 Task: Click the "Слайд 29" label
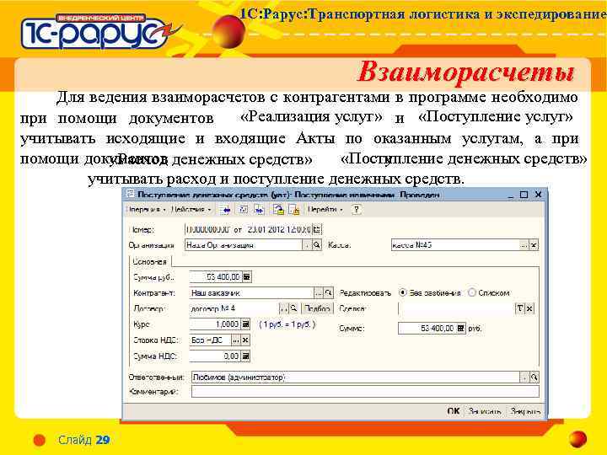click(x=84, y=440)
